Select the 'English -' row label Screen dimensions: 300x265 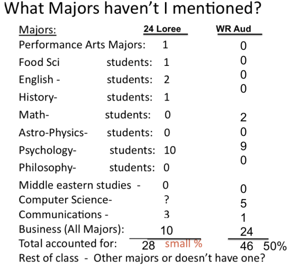coord(36,79)
